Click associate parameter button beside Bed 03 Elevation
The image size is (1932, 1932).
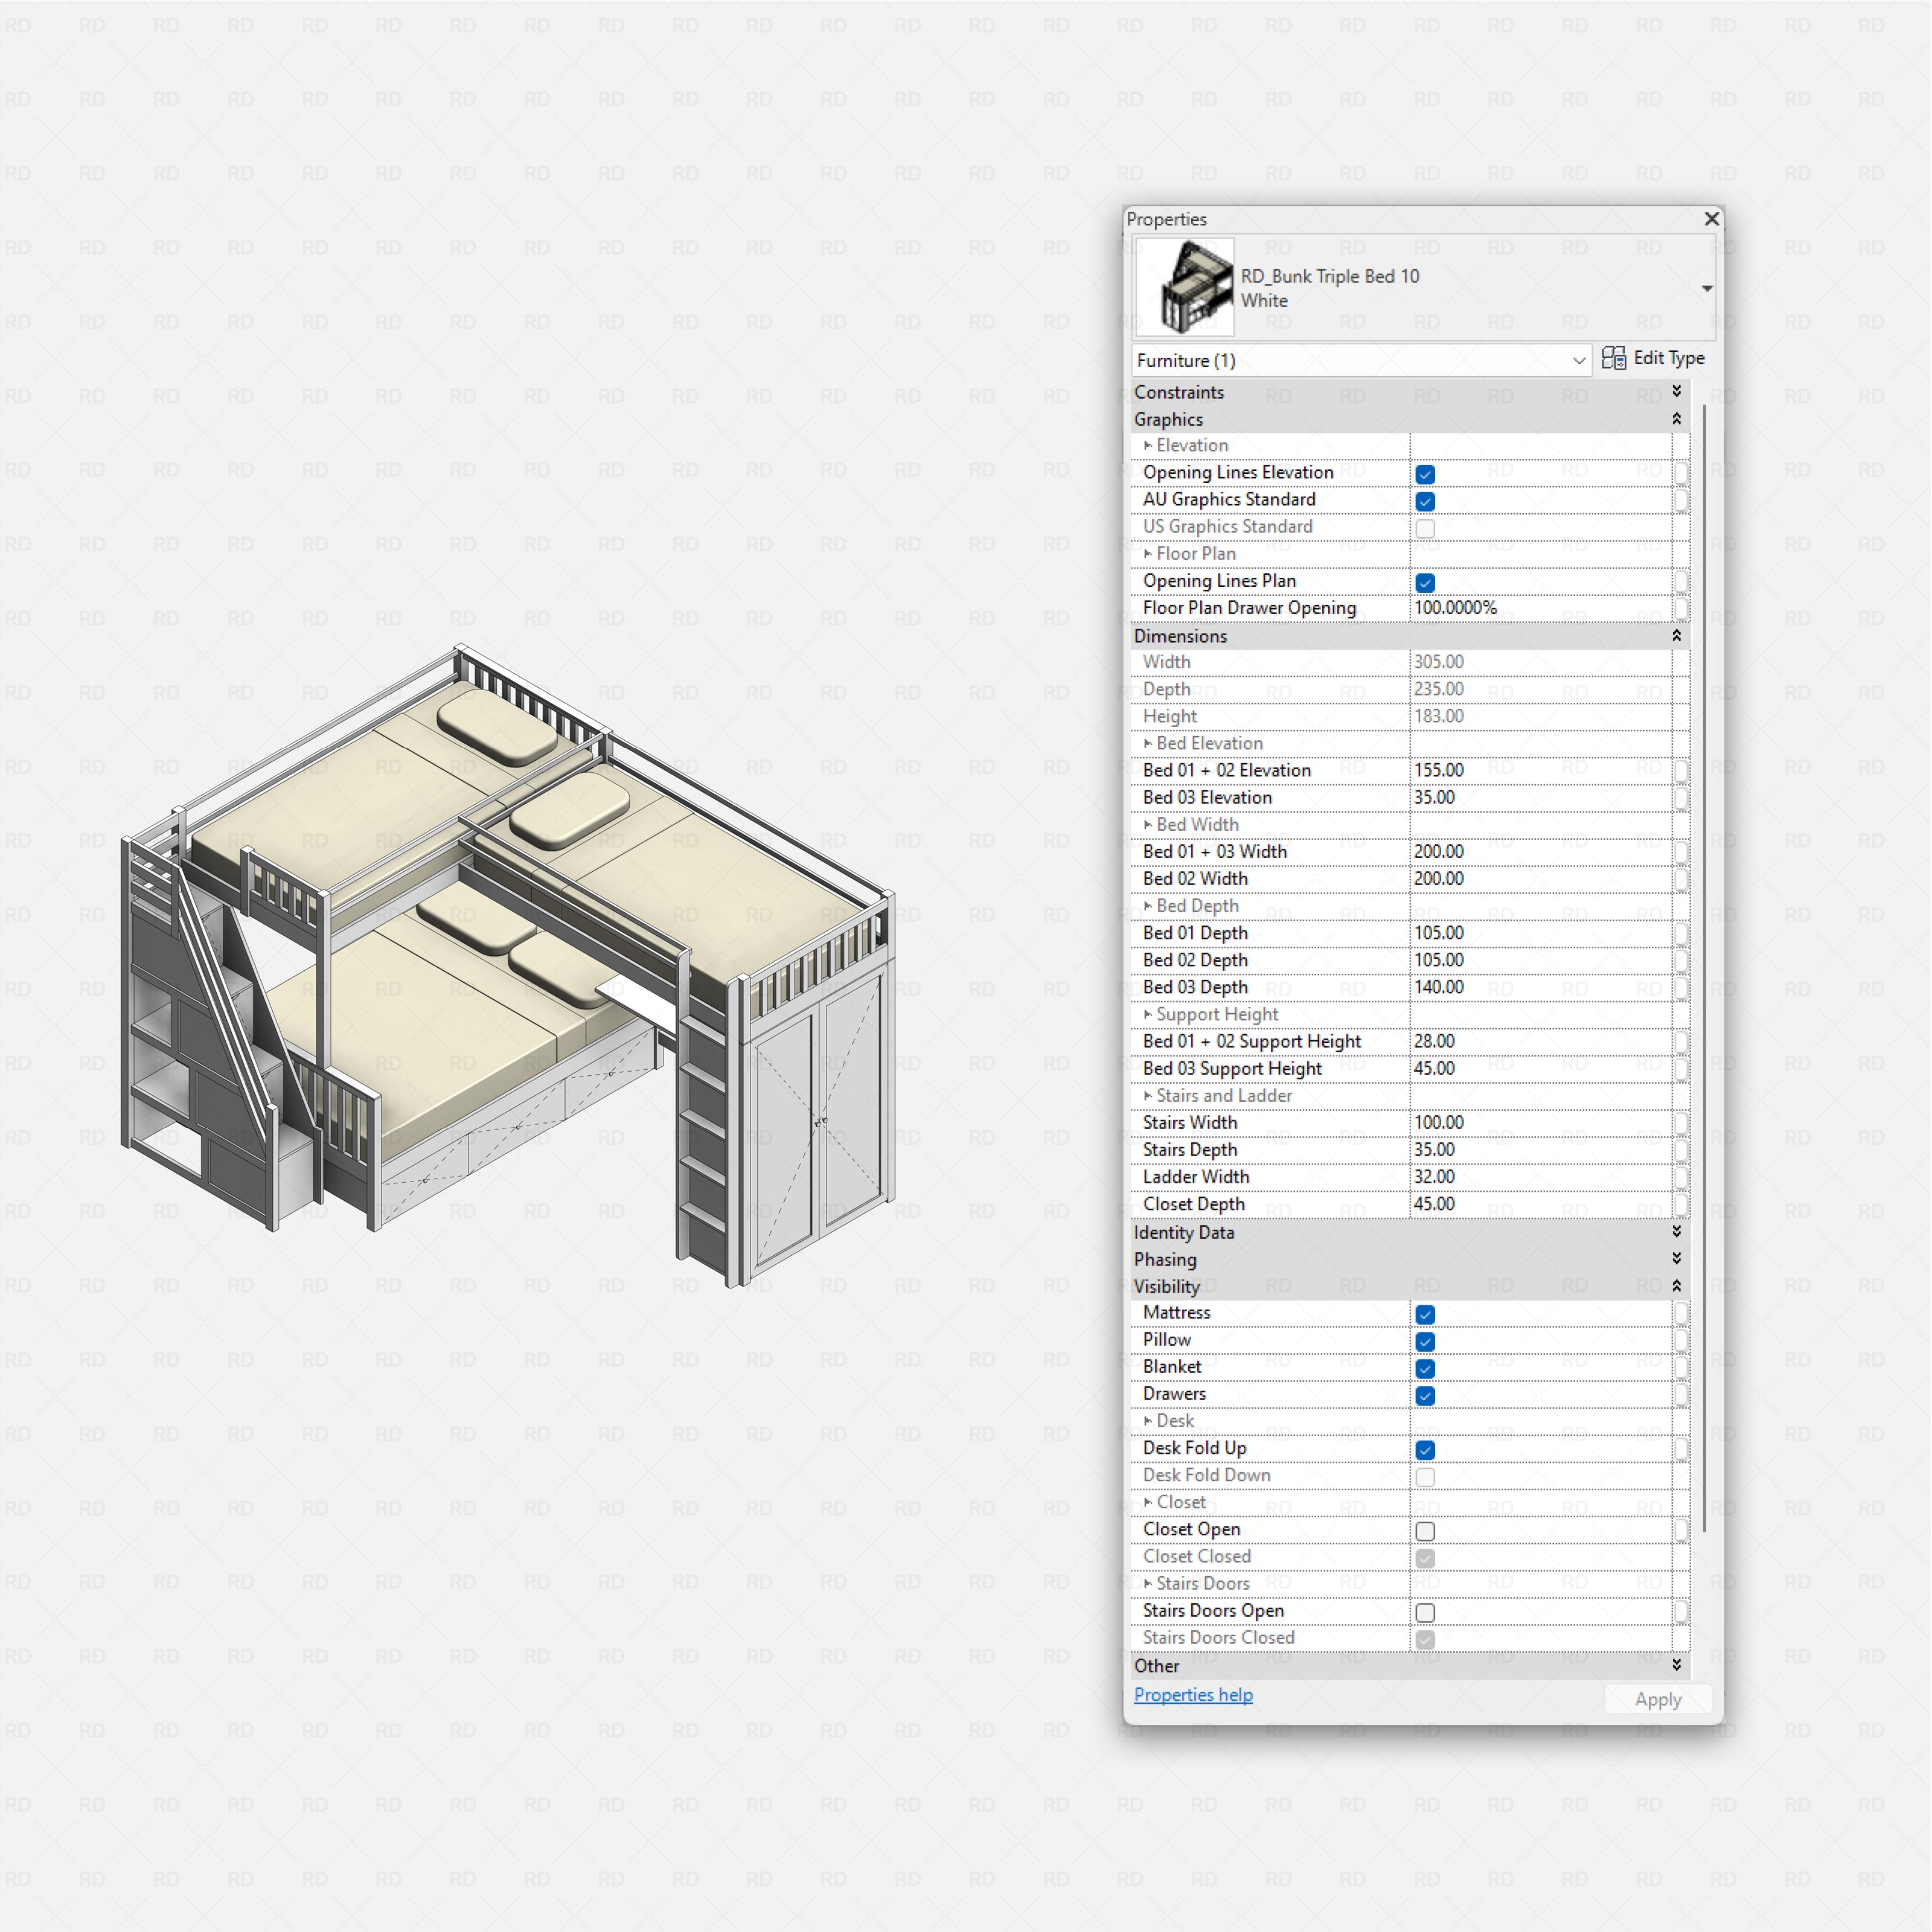coord(1681,798)
